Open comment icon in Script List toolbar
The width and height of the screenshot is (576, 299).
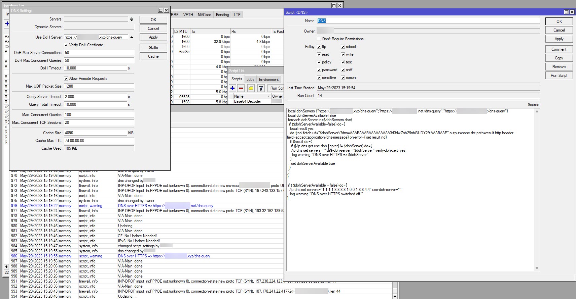[x=251, y=88]
